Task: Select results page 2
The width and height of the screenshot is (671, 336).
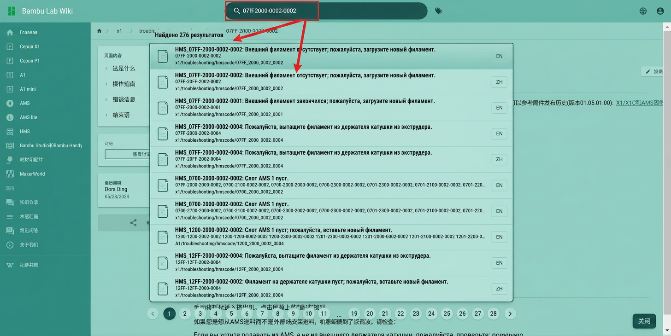Action: [x=185, y=313]
